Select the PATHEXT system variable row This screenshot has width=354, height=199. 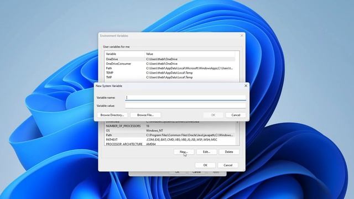170,139
